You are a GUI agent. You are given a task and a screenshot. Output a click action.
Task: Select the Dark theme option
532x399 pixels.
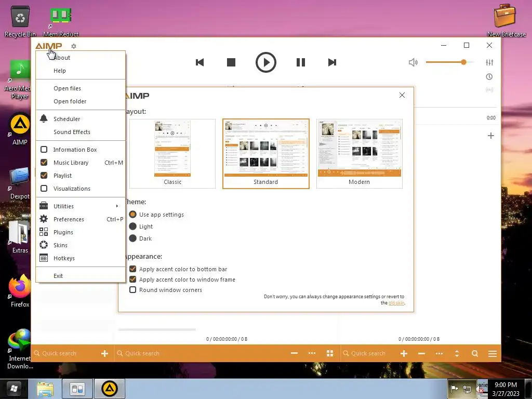point(132,238)
